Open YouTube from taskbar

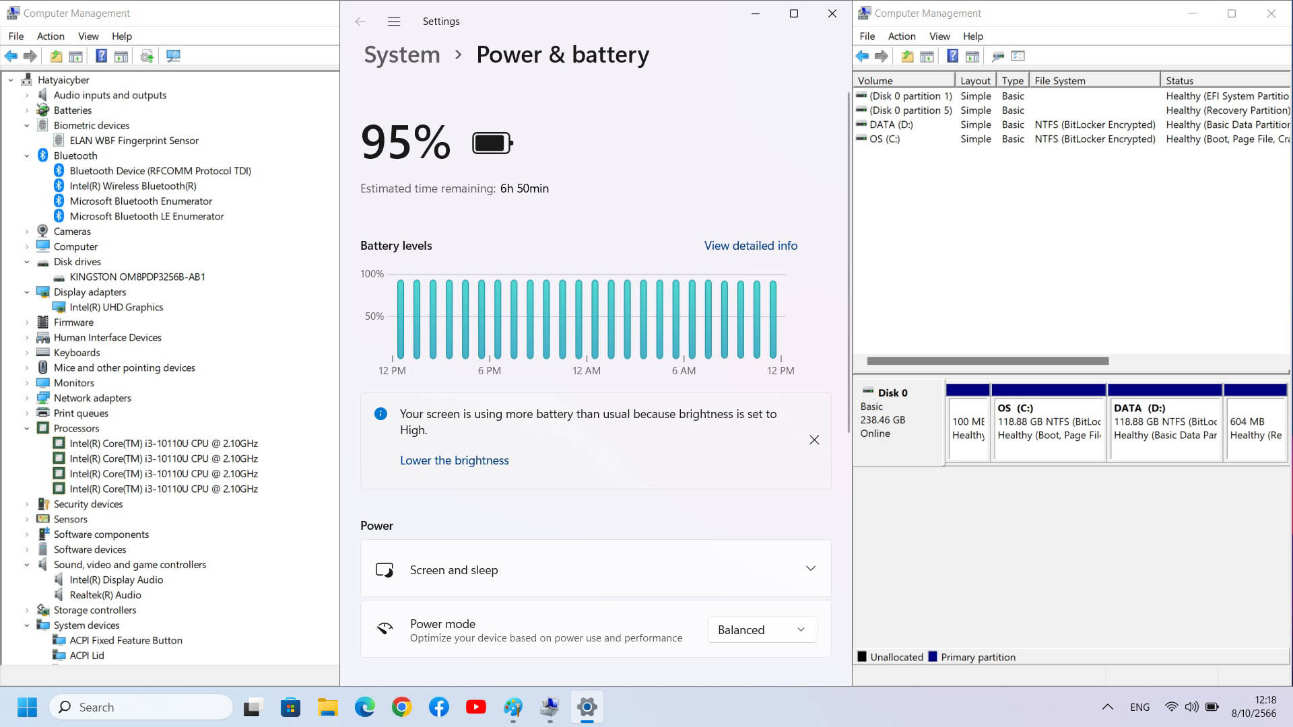(475, 707)
